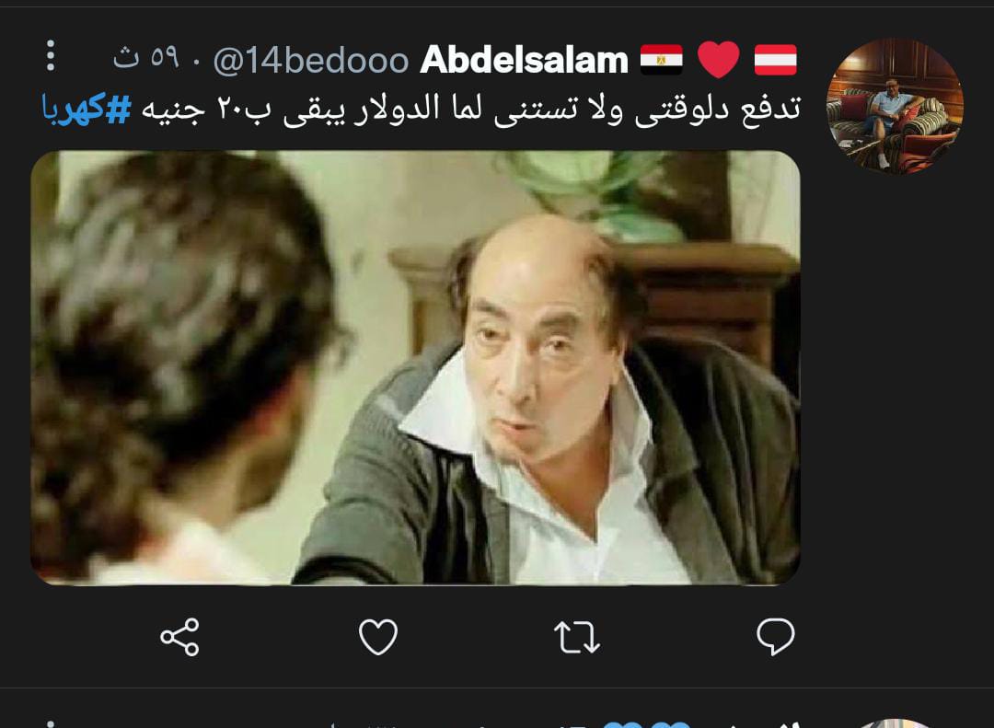This screenshot has width=994, height=728.
Task: Open the three-dot menu on Abdelsalam's tweet
Action: [51, 56]
